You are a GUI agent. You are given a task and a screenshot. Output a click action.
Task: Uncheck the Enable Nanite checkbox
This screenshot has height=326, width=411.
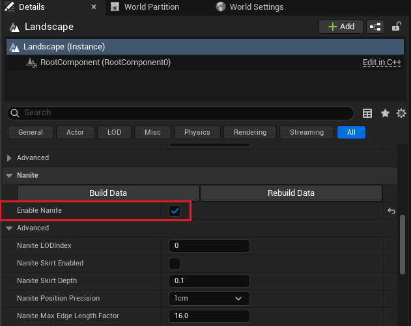[175, 211]
